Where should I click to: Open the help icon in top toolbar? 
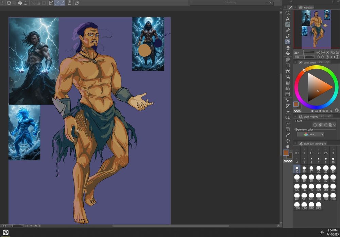77,3
